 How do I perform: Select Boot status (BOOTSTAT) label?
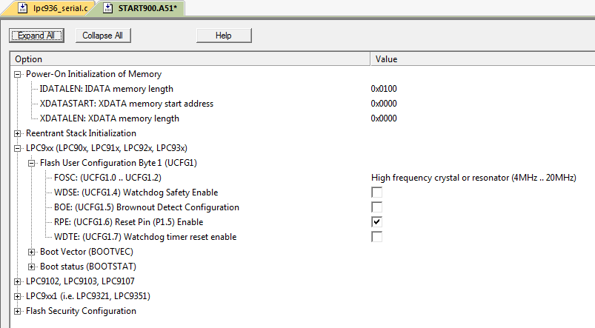(x=88, y=267)
